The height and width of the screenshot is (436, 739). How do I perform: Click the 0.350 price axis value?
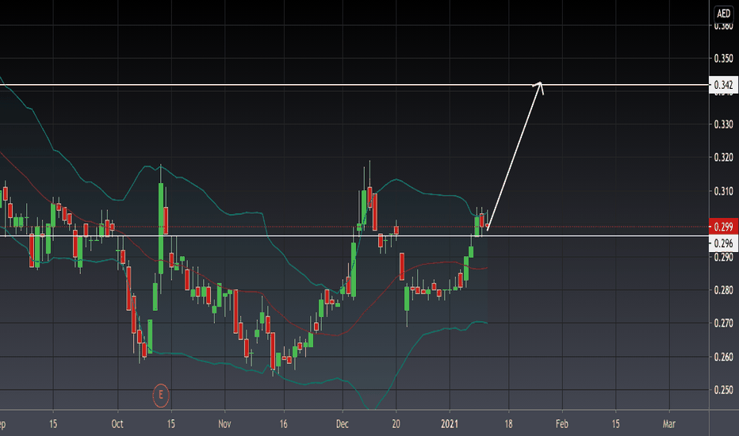click(x=723, y=59)
